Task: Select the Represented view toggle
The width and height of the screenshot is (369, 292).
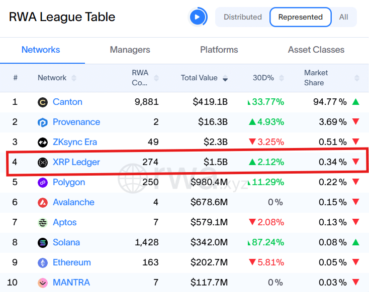Action: coord(300,17)
